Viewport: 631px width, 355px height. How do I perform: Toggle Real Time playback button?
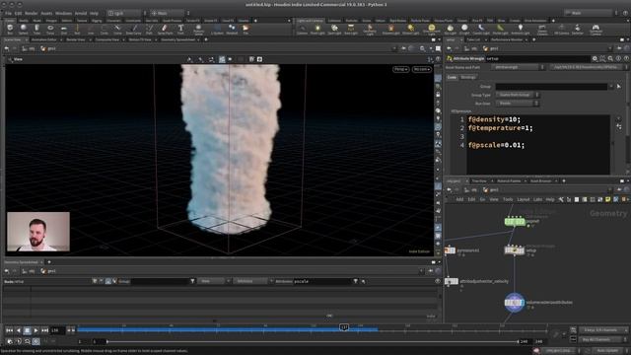tap(35, 341)
